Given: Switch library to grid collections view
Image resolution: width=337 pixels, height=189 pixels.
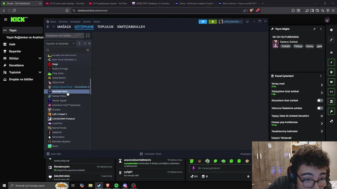Looking at the screenshot, I should (88, 35).
